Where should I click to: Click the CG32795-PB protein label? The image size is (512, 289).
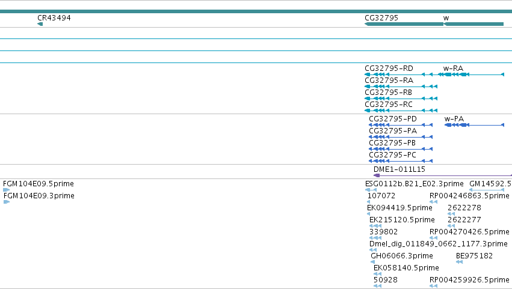coord(392,143)
